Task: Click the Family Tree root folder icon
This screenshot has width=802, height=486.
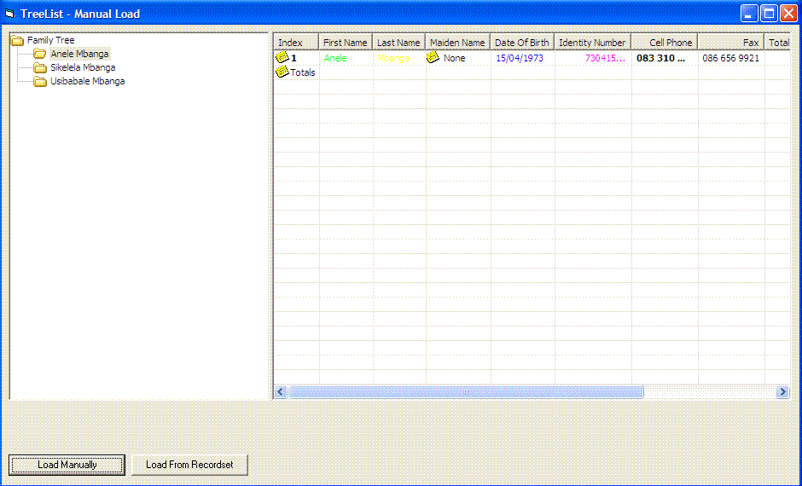Action: tap(17, 40)
